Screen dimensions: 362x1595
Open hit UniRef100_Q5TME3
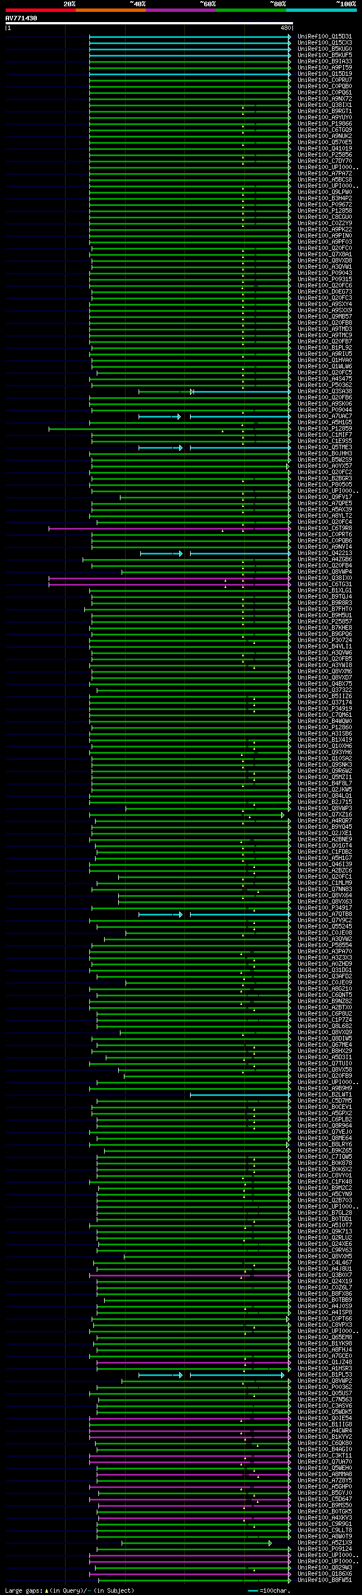tap(324, 447)
